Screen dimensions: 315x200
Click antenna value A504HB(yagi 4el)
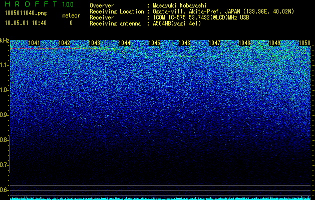click(x=177, y=23)
